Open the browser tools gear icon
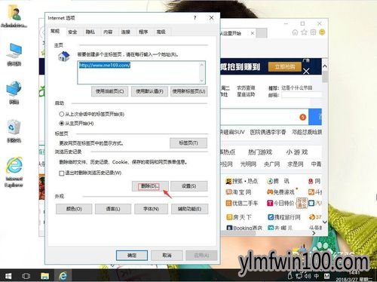Viewport: 377px width, 282px height. pyautogui.click(x=313, y=32)
